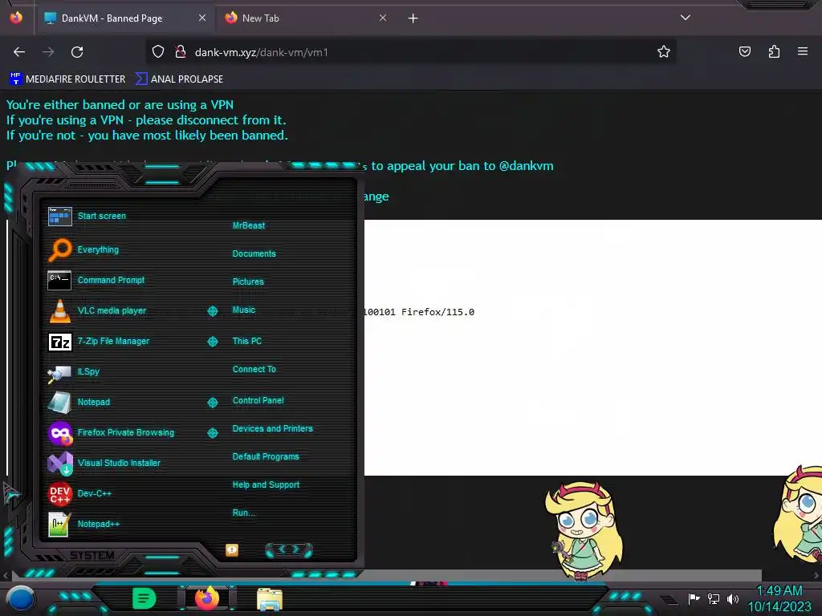Open the Pictures folder
Image resolution: width=822 pixels, height=616 pixels.
click(x=248, y=282)
